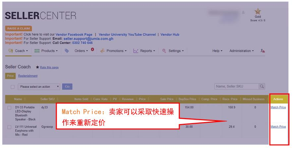
Task: Click Match Price for LV-111 earphone
Action: pos(278,127)
